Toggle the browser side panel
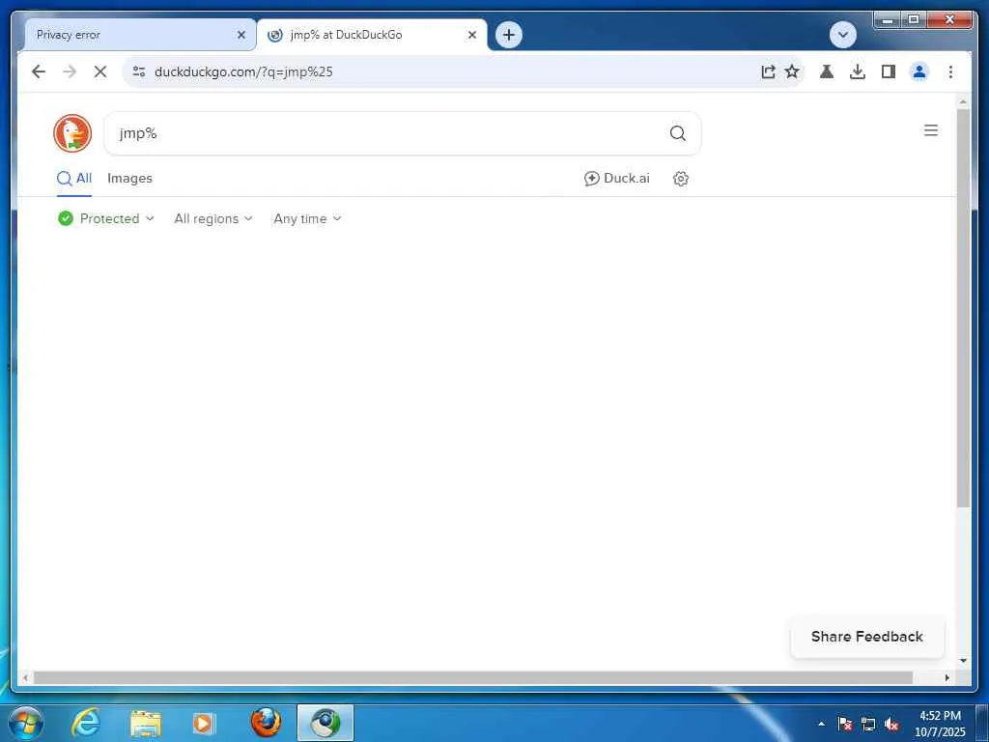This screenshot has height=742, width=989. click(889, 71)
